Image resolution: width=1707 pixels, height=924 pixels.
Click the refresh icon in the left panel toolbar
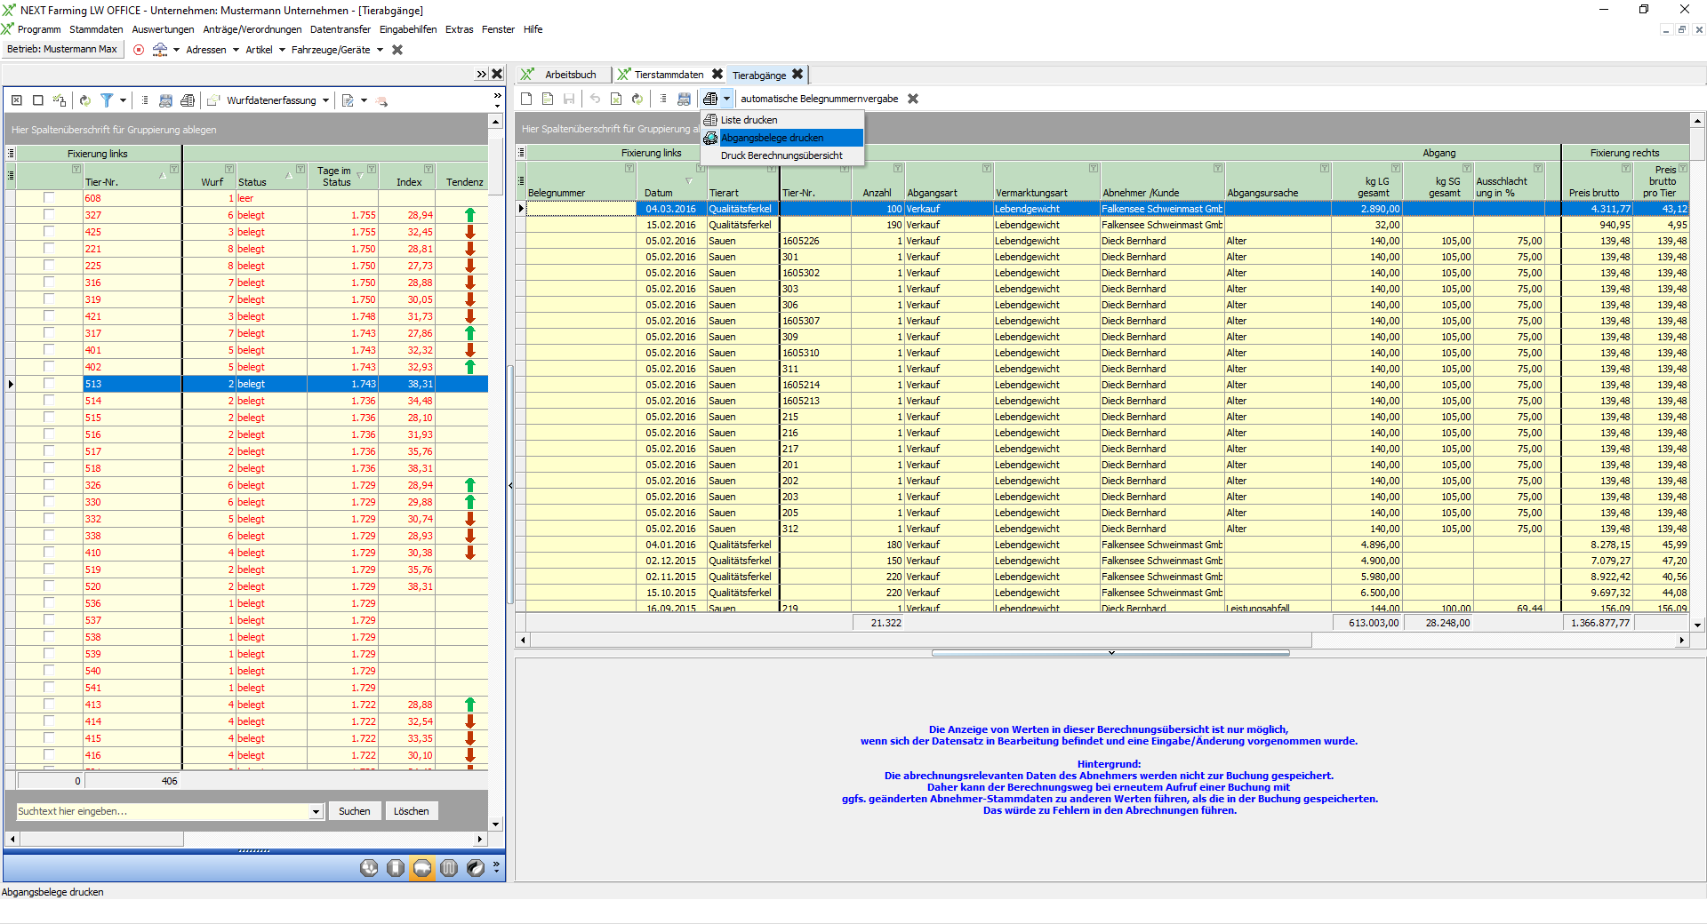pyautogui.click(x=85, y=100)
